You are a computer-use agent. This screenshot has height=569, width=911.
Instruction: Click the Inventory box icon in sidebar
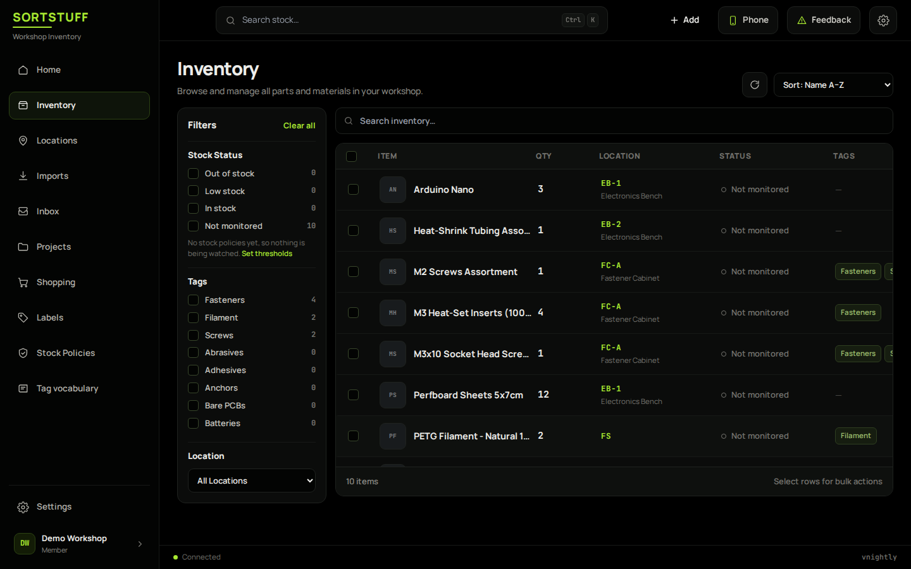pyautogui.click(x=23, y=106)
